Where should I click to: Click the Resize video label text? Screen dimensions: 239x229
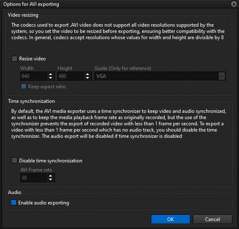coord(32,59)
